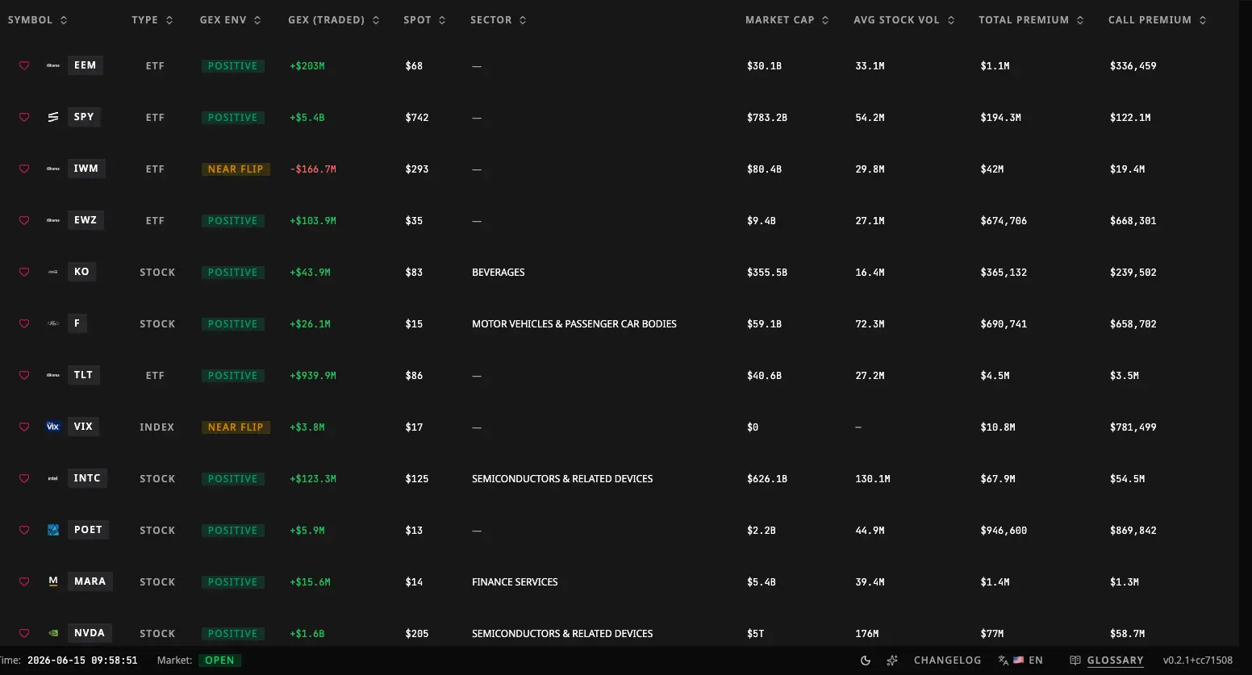The height and width of the screenshot is (675, 1252).
Task: Click the translate language icon
Action: click(1004, 660)
